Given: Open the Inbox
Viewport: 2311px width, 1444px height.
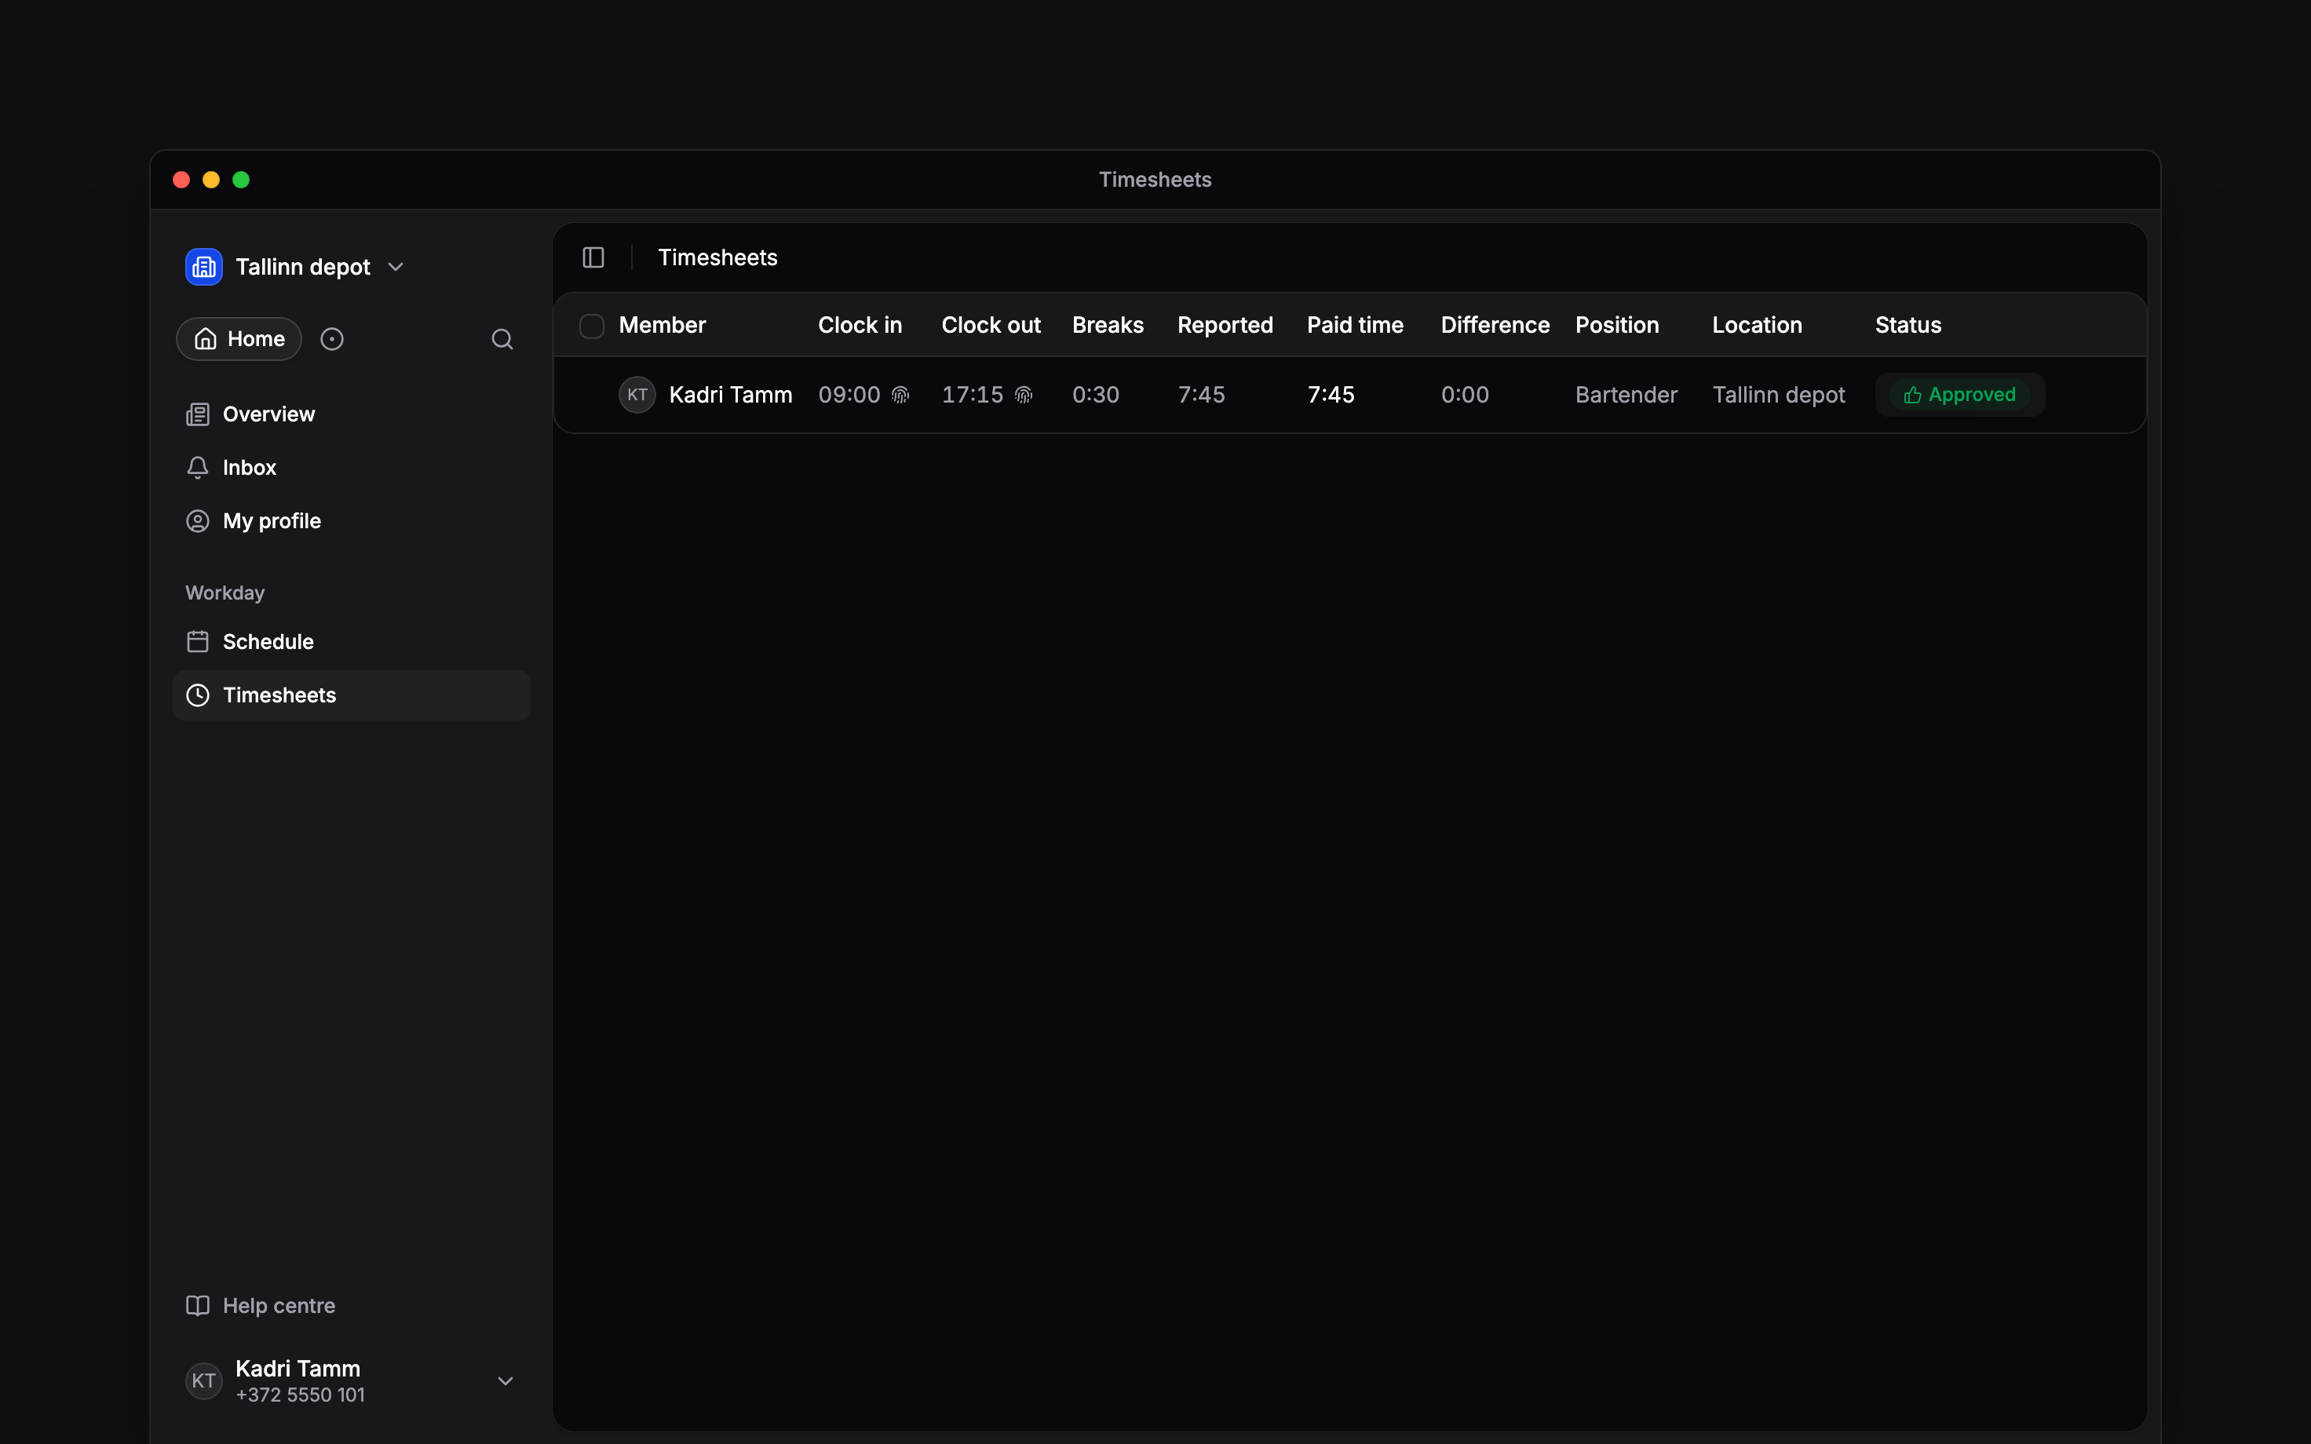Looking at the screenshot, I should tap(352, 468).
